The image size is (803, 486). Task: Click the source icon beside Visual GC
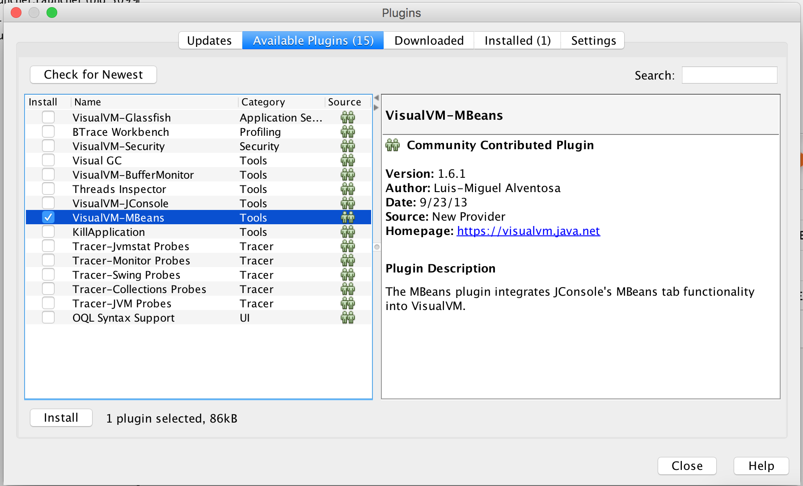pyautogui.click(x=347, y=160)
